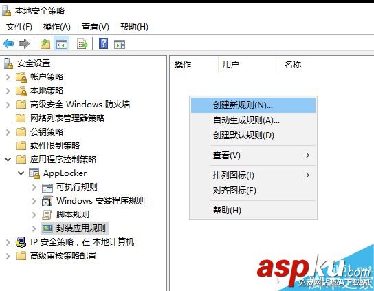Click the 帐户策略 folder icon
The image size is (374, 291).
pyautogui.click(x=21, y=77)
